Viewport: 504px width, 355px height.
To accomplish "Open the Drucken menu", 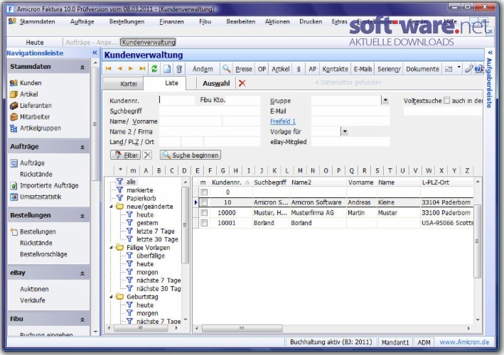I will tap(311, 21).
